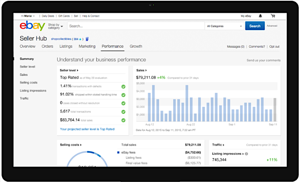Select the Performance tab
Screen dimensions: 300x182
(113, 46)
